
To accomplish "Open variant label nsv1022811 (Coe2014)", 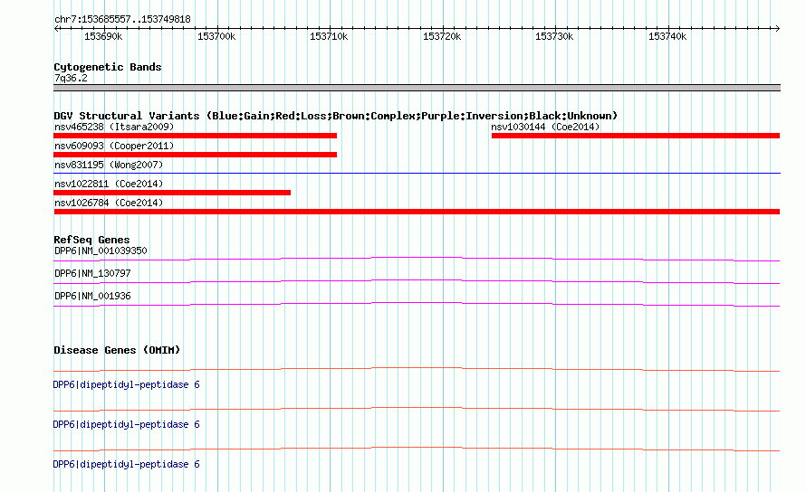I will pos(109,184).
